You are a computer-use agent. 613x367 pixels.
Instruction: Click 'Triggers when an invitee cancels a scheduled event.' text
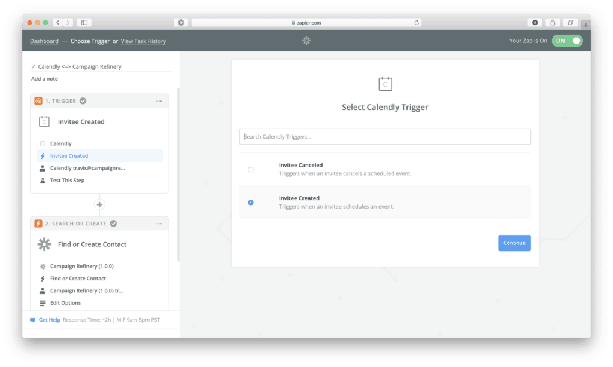point(345,173)
